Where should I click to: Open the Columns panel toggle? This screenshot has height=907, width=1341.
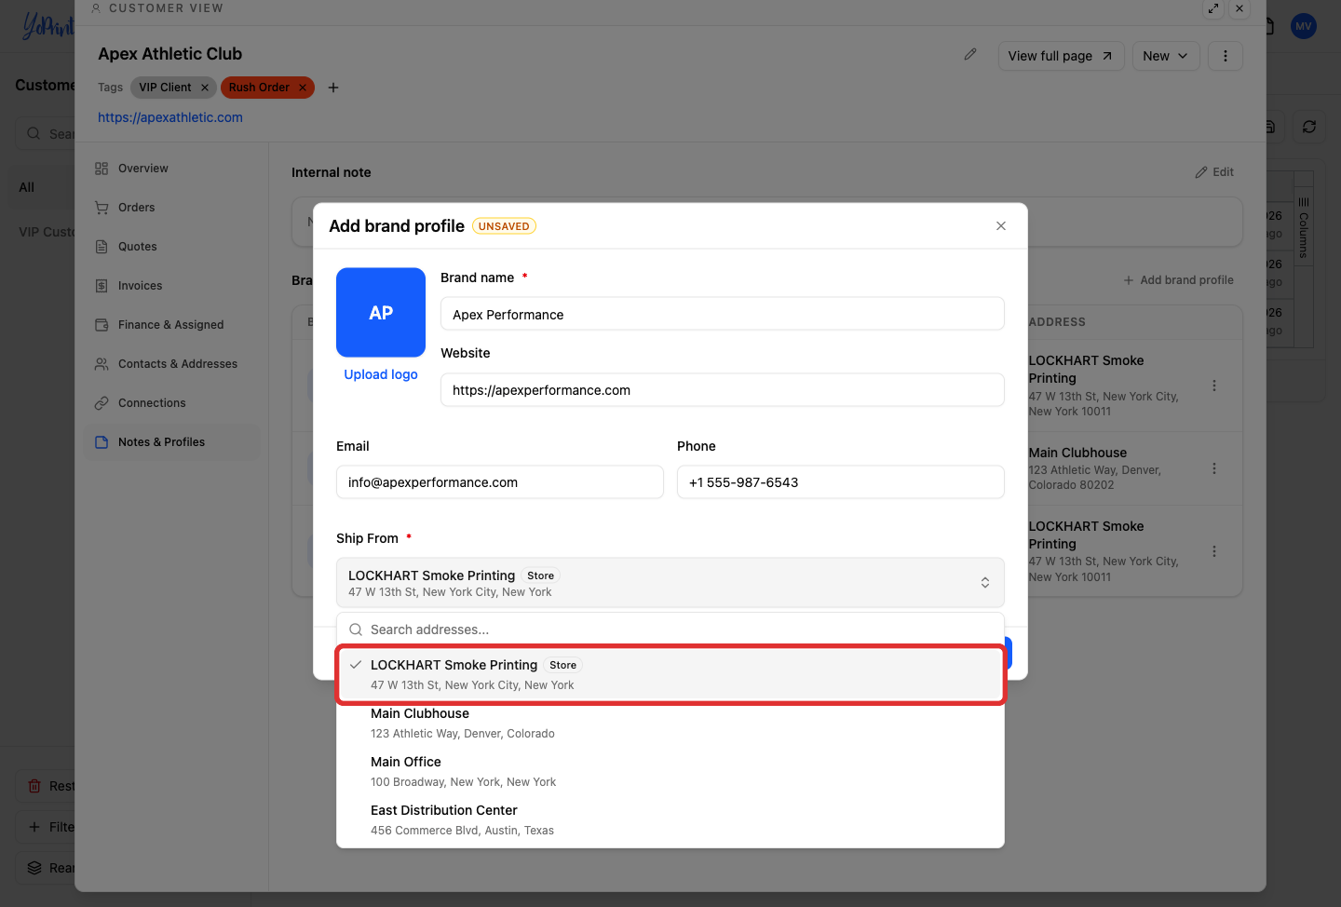click(x=1304, y=227)
